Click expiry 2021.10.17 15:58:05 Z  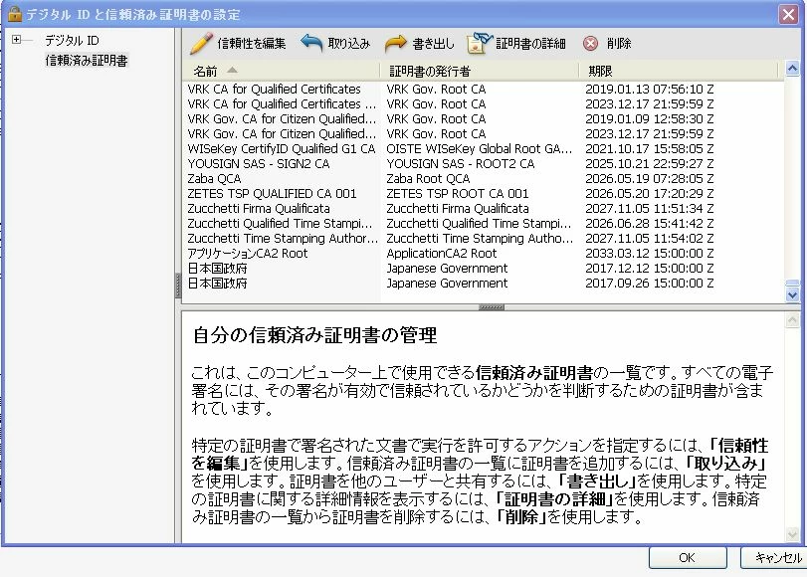coord(650,149)
